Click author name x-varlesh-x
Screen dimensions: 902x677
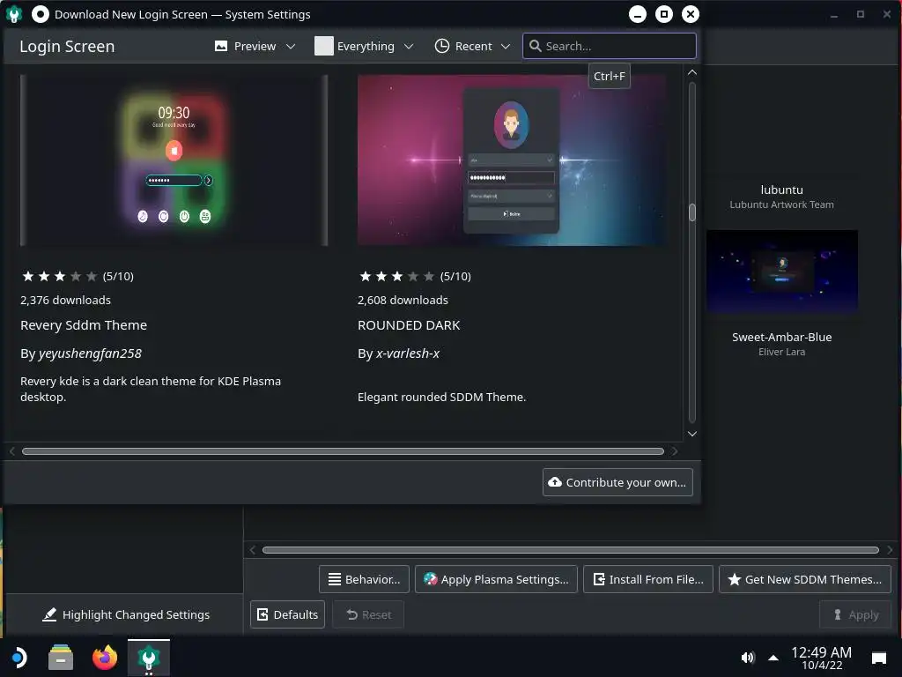(408, 353)
